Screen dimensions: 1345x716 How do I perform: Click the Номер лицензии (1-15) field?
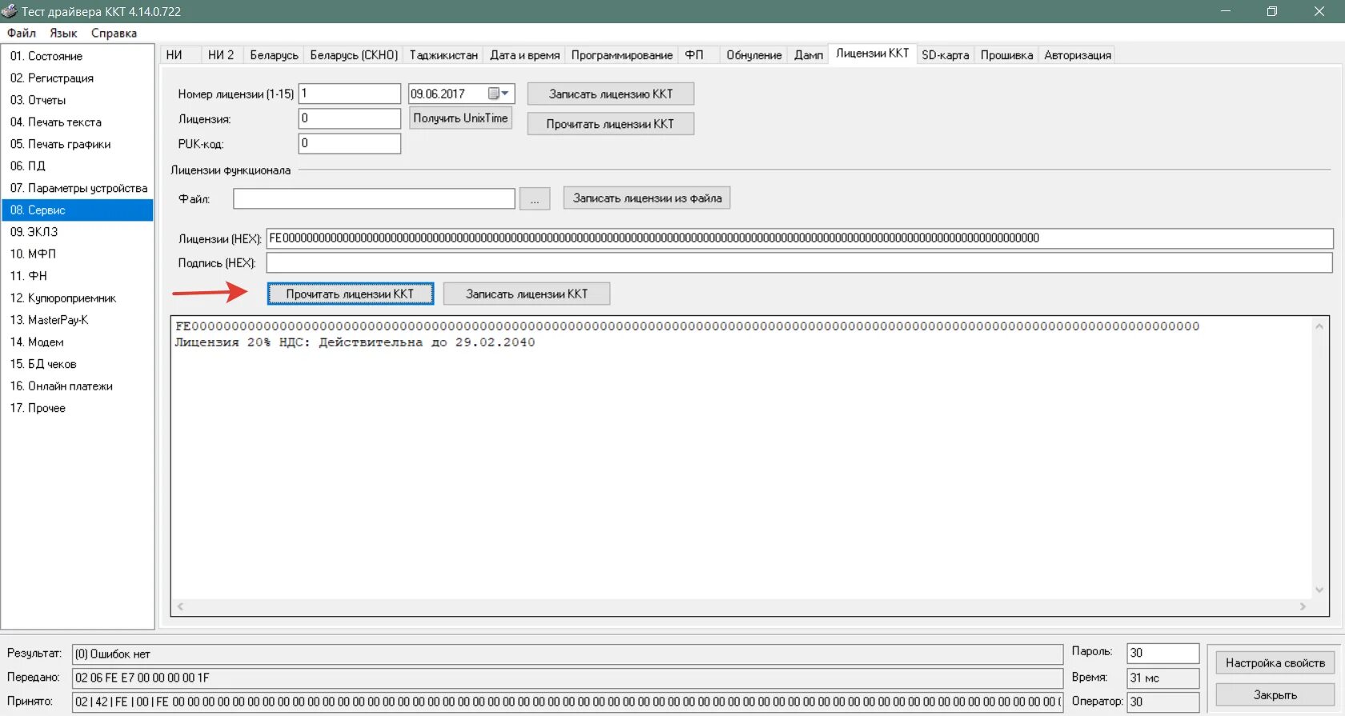350,94
